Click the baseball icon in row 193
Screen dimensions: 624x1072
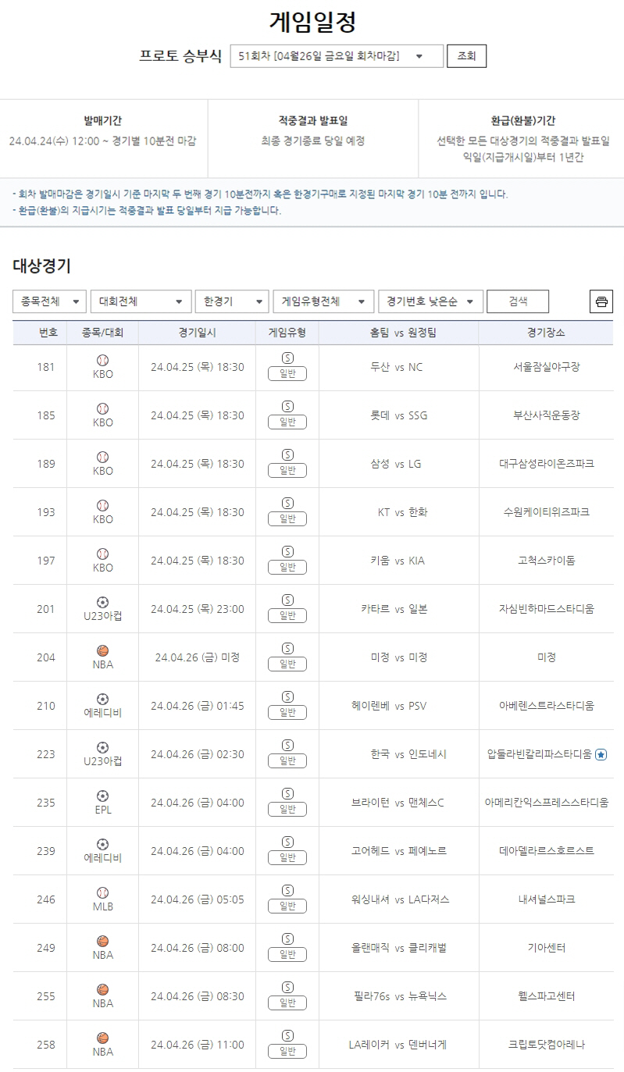coord(102,505)
